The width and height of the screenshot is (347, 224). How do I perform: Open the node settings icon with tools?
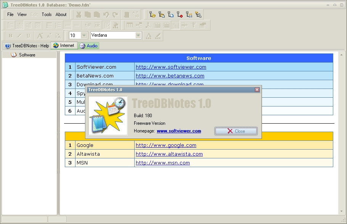coord(189,15)
